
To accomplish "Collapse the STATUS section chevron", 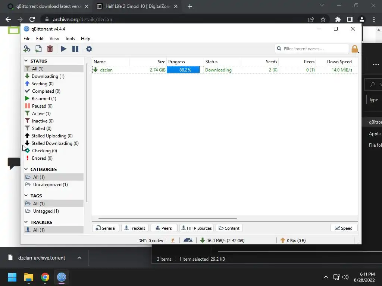I will point(26,61).
